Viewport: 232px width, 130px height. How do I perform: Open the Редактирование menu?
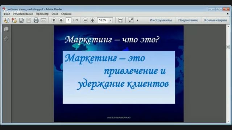(x=23, y=14)
